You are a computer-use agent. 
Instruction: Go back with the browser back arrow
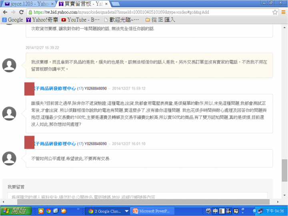(5, 12)
